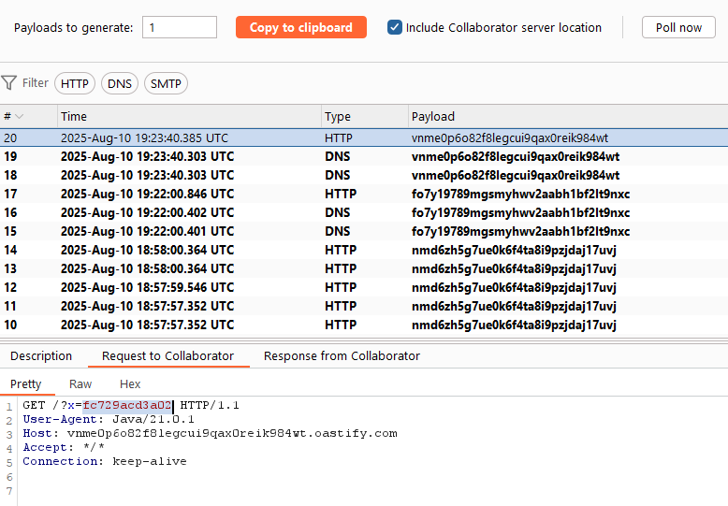The image size is (728, 506).
Task: Toggle the SMTP filter chip
Action: pyautogui.click(x=166, y=84)
